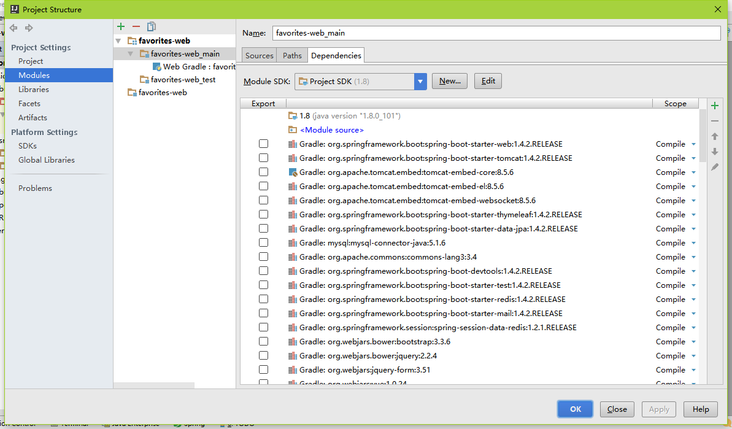Select the bottom favorites-web tree item
Image resolution: width=732 pixels, height=429 pixels.
coord(163,93)
